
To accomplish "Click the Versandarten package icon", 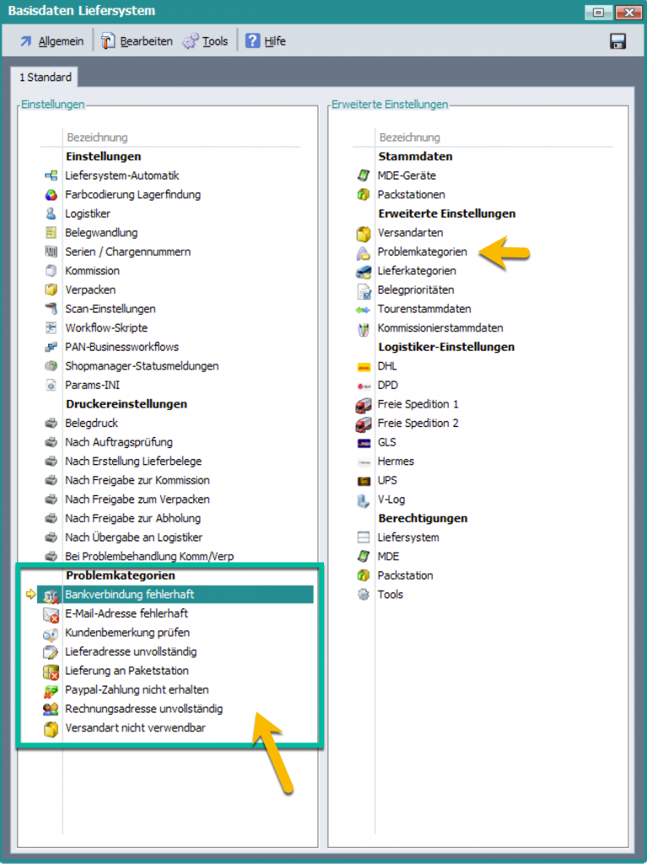I will (x=364, y=233).
